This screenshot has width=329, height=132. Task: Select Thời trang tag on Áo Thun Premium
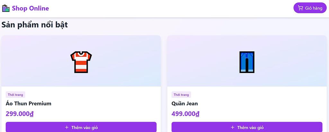click(x=15, y=95)
